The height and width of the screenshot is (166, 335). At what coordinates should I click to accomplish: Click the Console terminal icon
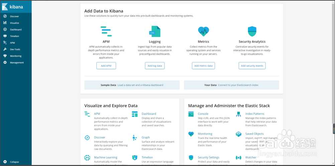click(191, 114)
